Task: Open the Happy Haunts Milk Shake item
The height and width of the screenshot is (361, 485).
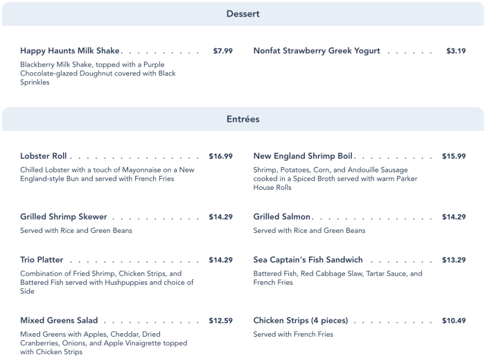Action: pyautogui.click(x=70, y=51)
